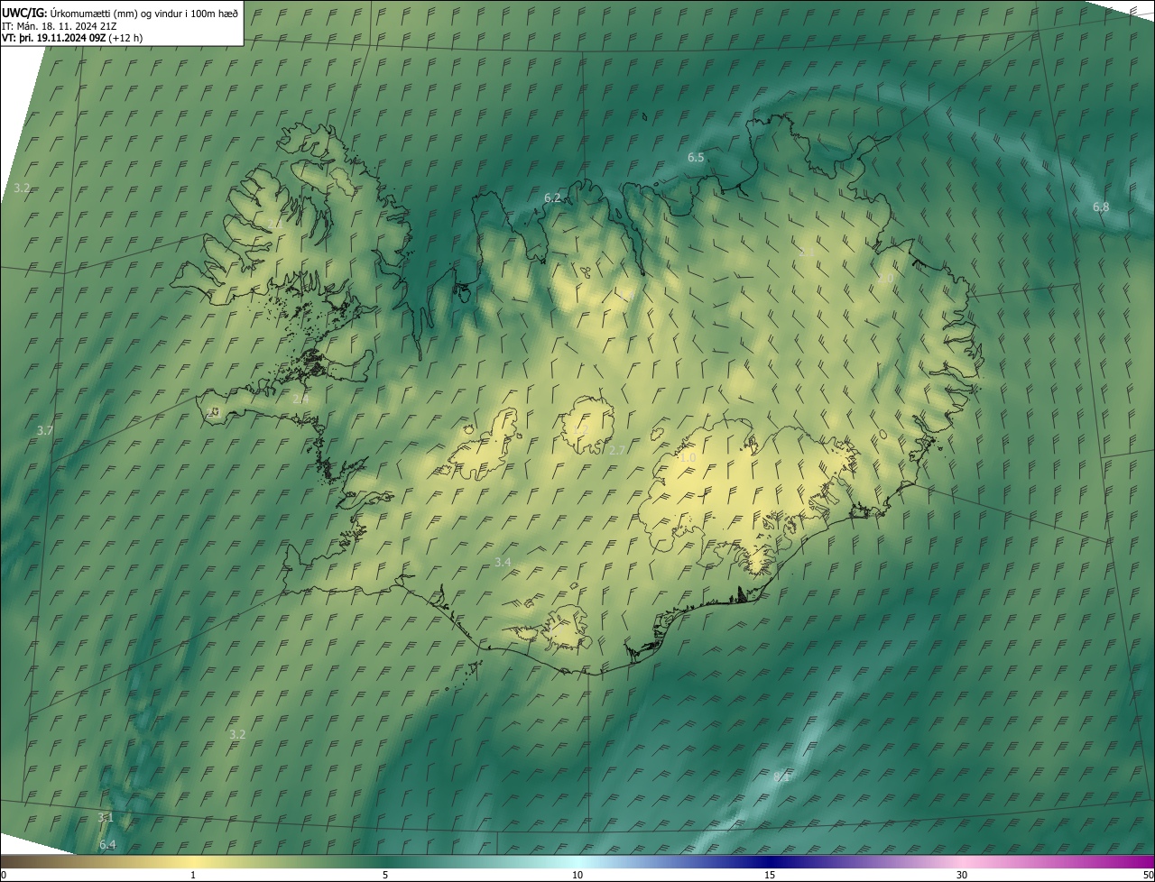Click the '10' tick label on the colorbar
The width and height of the screenshot is (1155, 882).
(x=577, y=875)
